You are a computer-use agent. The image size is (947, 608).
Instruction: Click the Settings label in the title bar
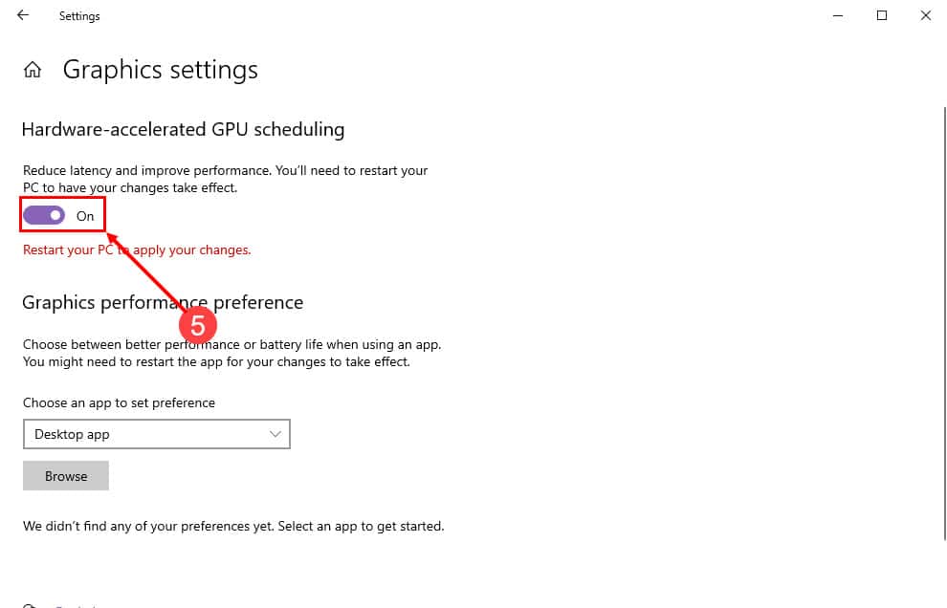coord(79,15)
